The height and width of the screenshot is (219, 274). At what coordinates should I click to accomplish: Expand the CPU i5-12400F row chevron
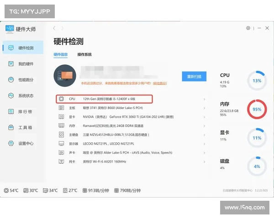coord(204,99)
